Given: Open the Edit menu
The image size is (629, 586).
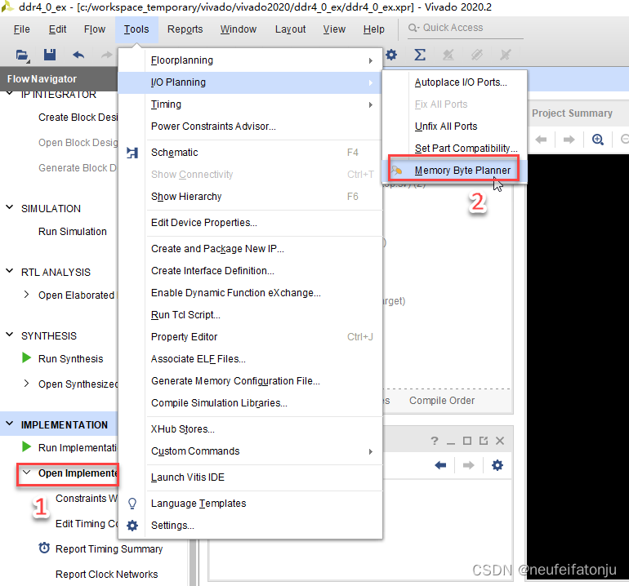Looking at the screenshot, I should [57, 29].
